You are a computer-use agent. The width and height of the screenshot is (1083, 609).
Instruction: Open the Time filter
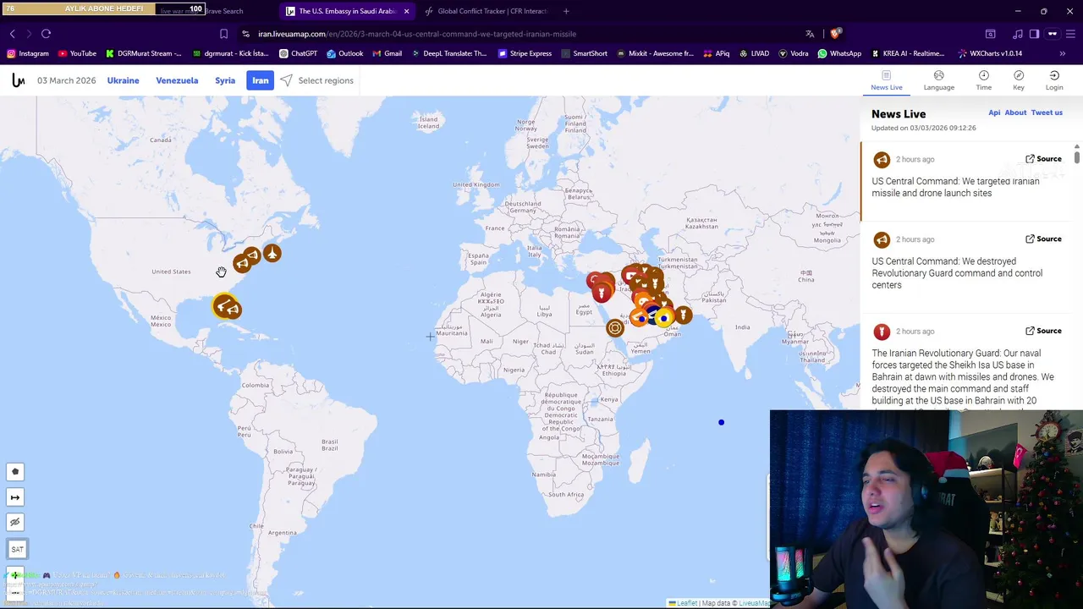983,80
